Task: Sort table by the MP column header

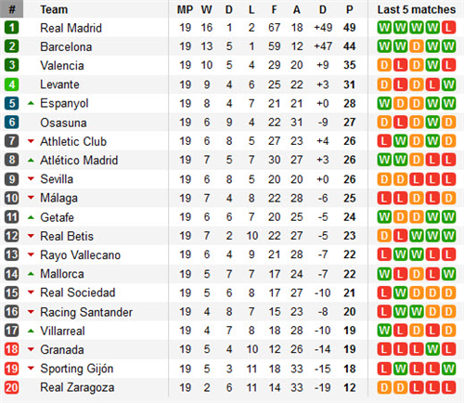Action: point(185,9)
